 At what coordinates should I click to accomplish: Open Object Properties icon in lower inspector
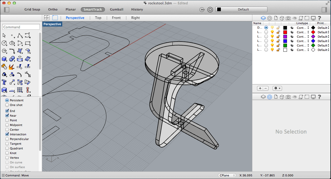pos(270,97)
